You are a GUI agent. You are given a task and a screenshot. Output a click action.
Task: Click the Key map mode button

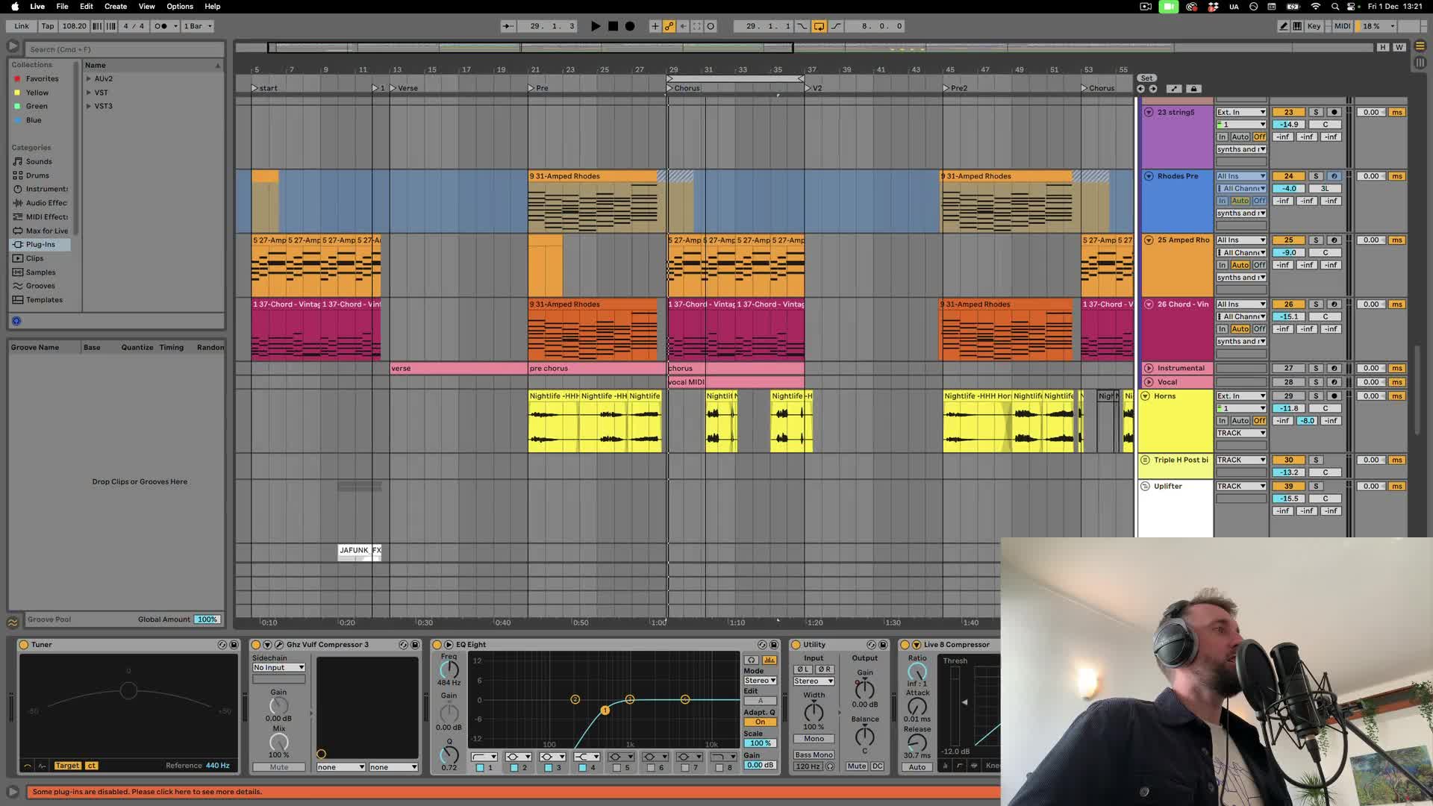coord(1314,26)
